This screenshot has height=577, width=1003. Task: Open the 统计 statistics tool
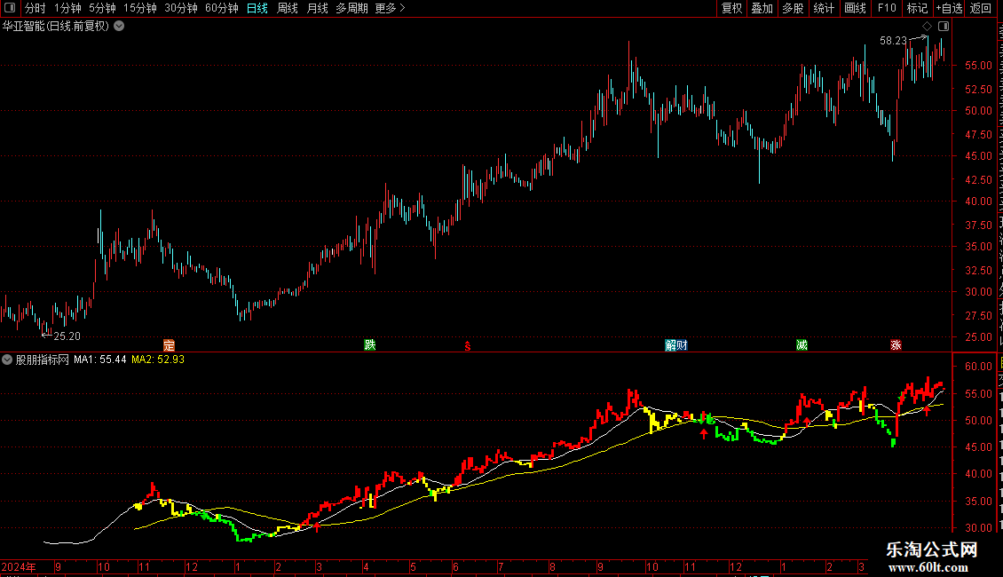pyautogui.click(x=823, y=8)
